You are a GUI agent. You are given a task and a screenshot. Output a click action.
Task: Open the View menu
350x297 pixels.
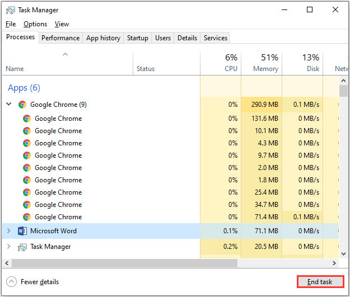[x=62, y=24]
